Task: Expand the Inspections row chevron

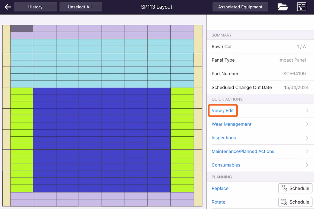Action: (x=307, y=138)
